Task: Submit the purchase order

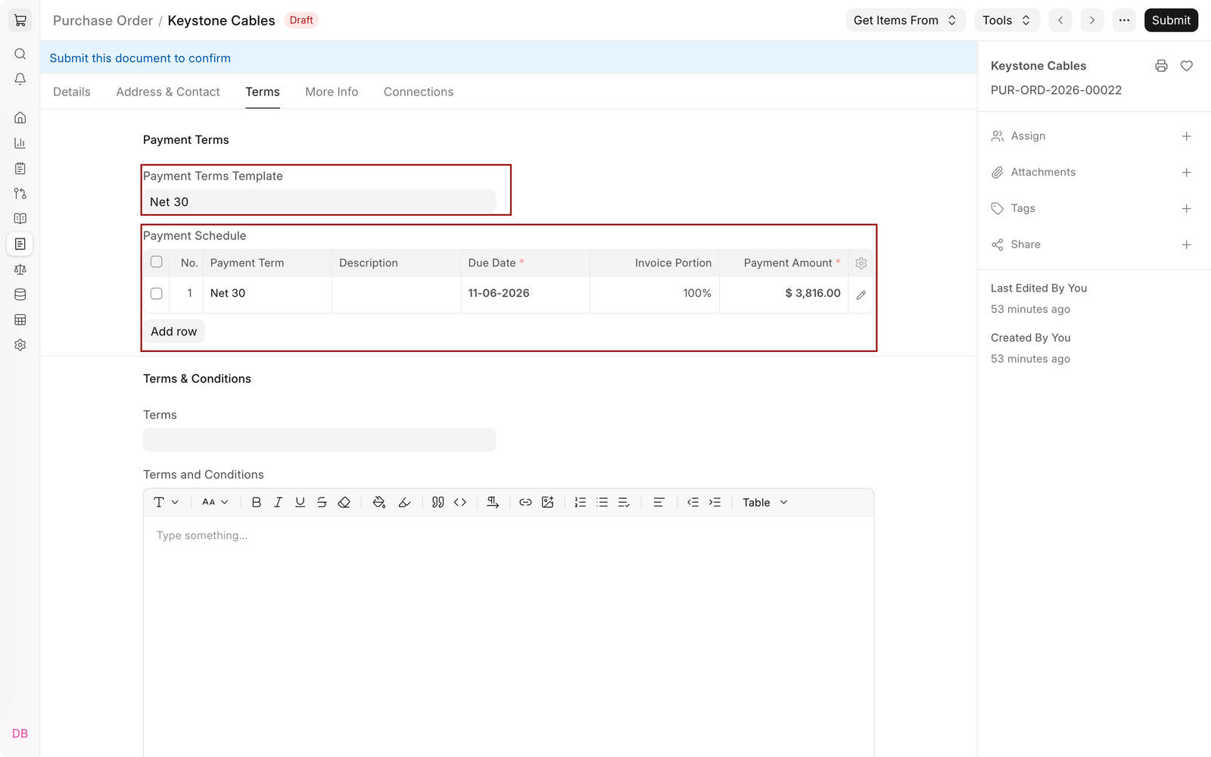Action: click(1171, 20)
